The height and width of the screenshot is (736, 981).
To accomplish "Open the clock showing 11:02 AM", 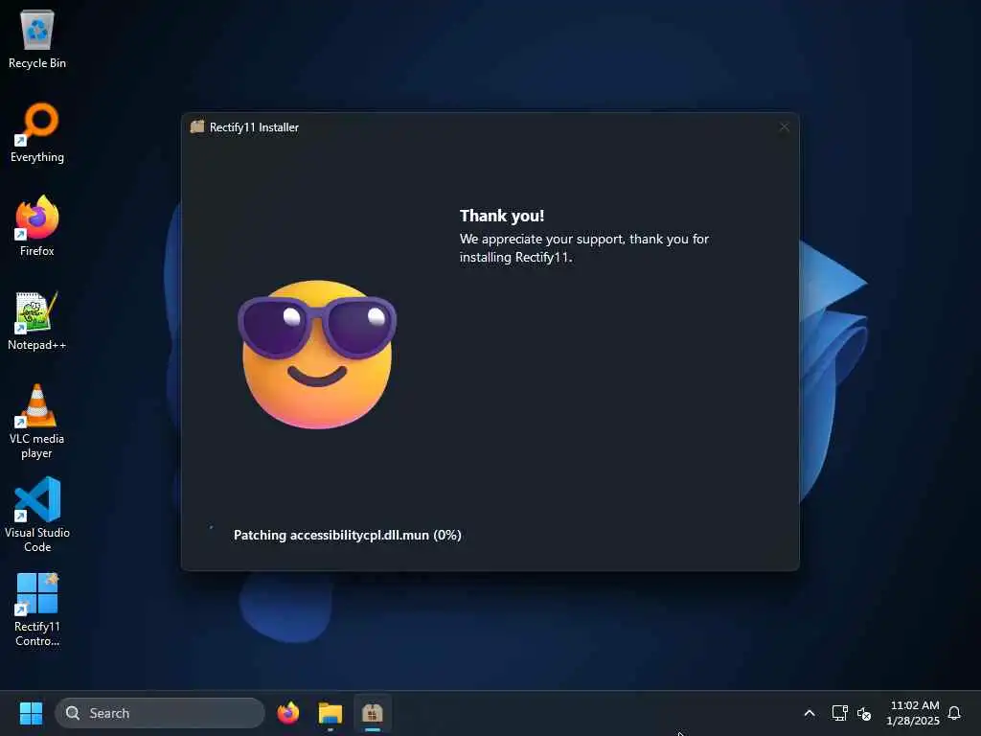I will 913,713.
